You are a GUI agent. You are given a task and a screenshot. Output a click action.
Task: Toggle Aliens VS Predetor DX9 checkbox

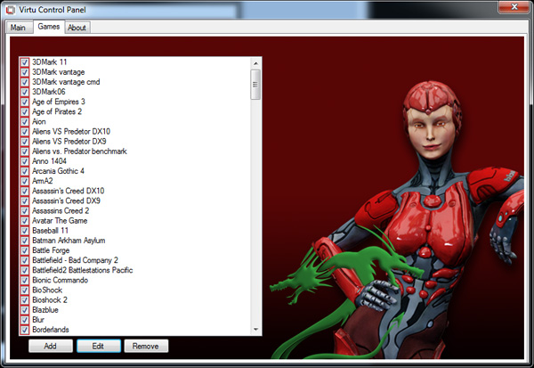pos(25,141)
